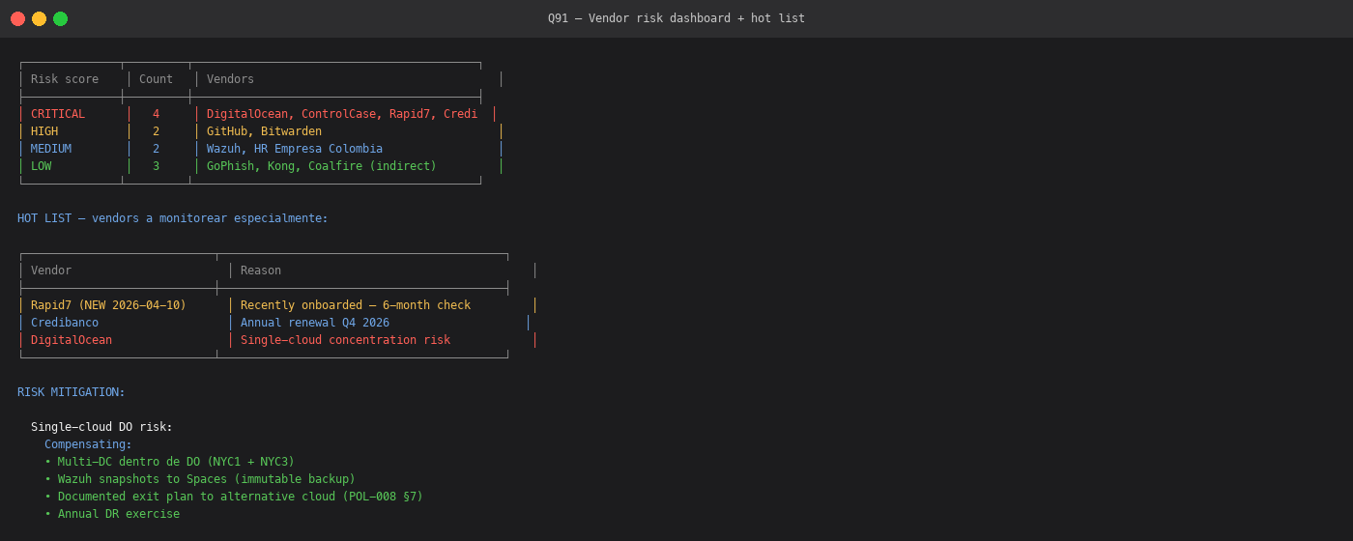Image resolution: width=1353 pixels, height=541 pixels.
Task: Select the 'Vendor' column header in hot list
Action: (51, 270)
